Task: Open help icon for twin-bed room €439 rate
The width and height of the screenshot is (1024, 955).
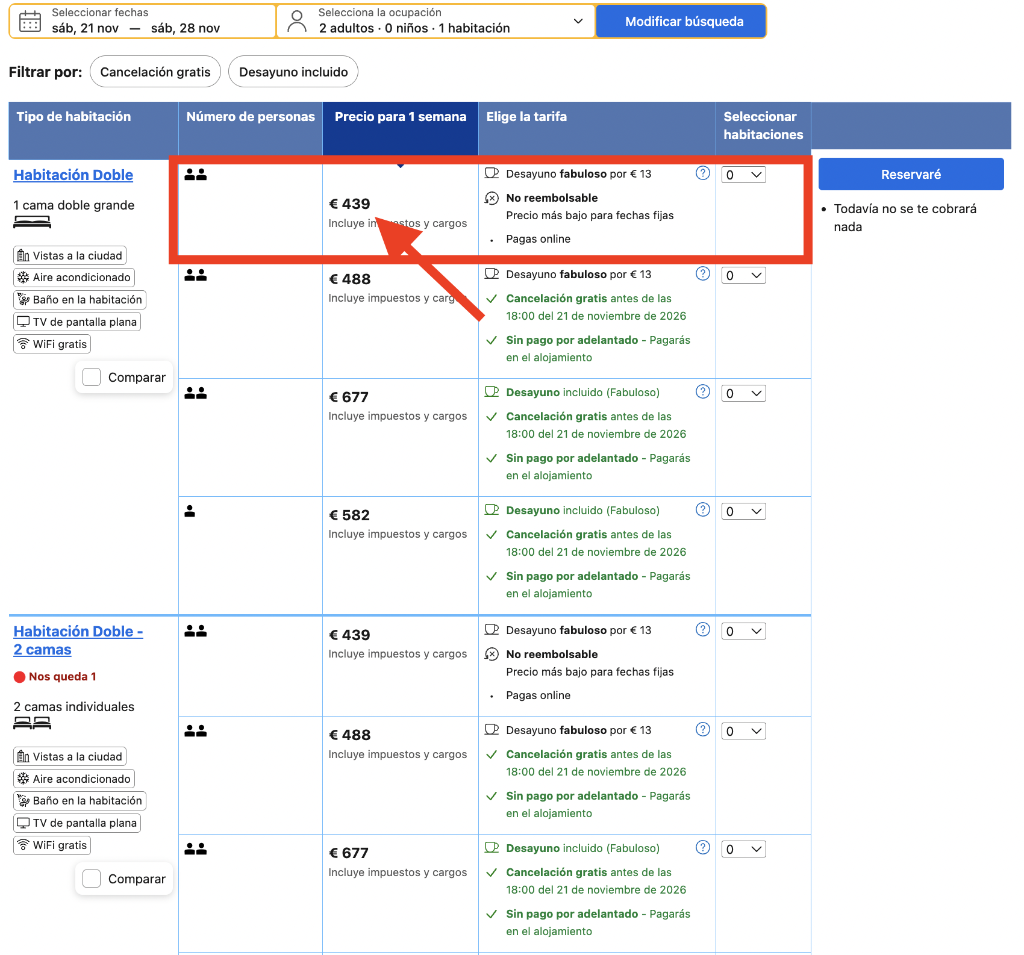Action: click(703, 630)
